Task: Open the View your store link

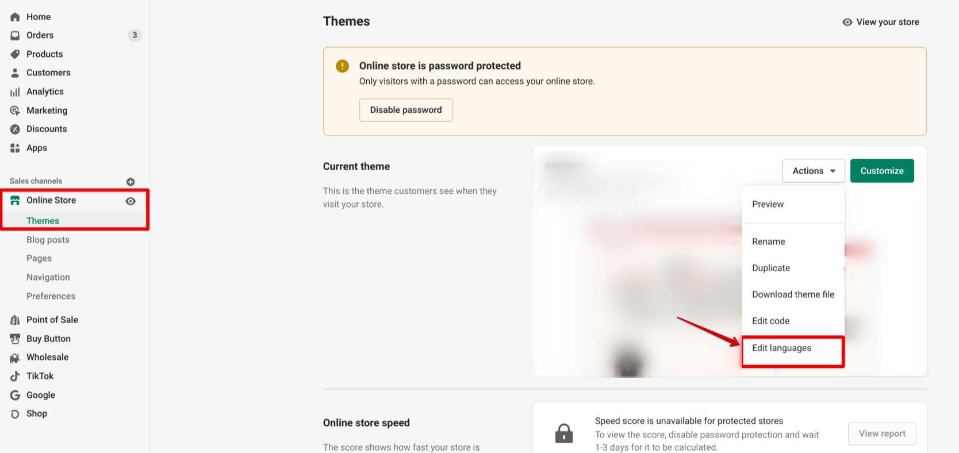Action: [881, 22]
